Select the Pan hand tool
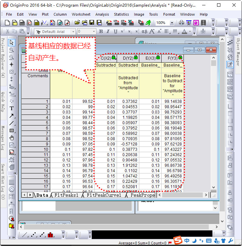242x246 pixels. (x=12, y=138)
